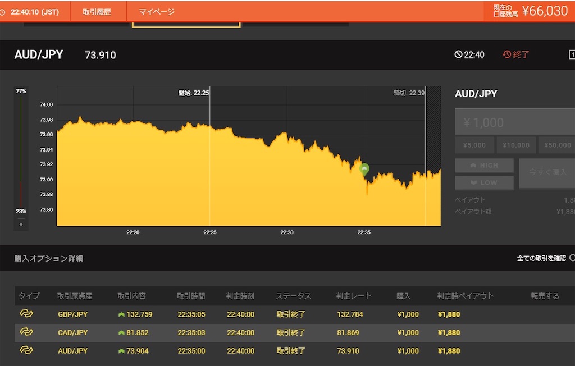Click CAD/JPY in the trades table

pos(72,333)
